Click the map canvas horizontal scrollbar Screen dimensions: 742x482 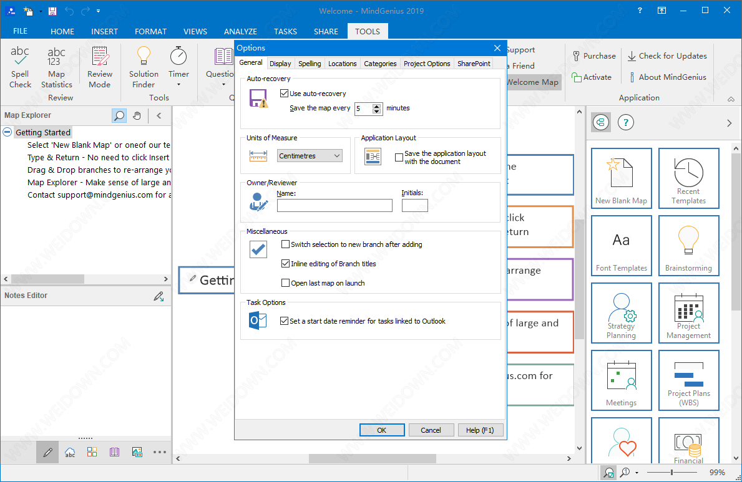click(373, 458)
